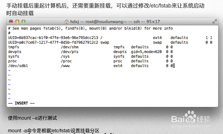Click 'ext4' in the root UUID row
The height and width of the screenshot is (134, 223).
(157, 38)
